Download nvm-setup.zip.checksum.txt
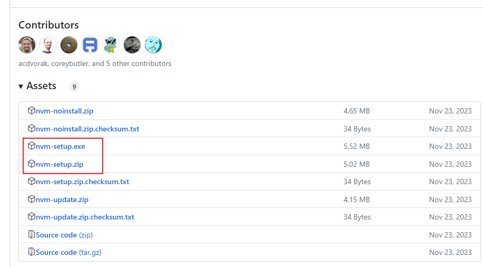The width and height of the screenshot is (483, 267). 82,182
